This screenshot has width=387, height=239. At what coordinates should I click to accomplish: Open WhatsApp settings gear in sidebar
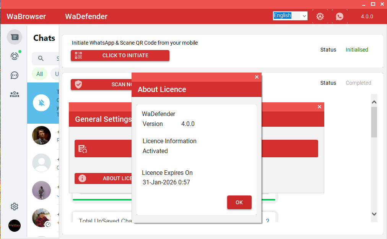pos(15,207)
